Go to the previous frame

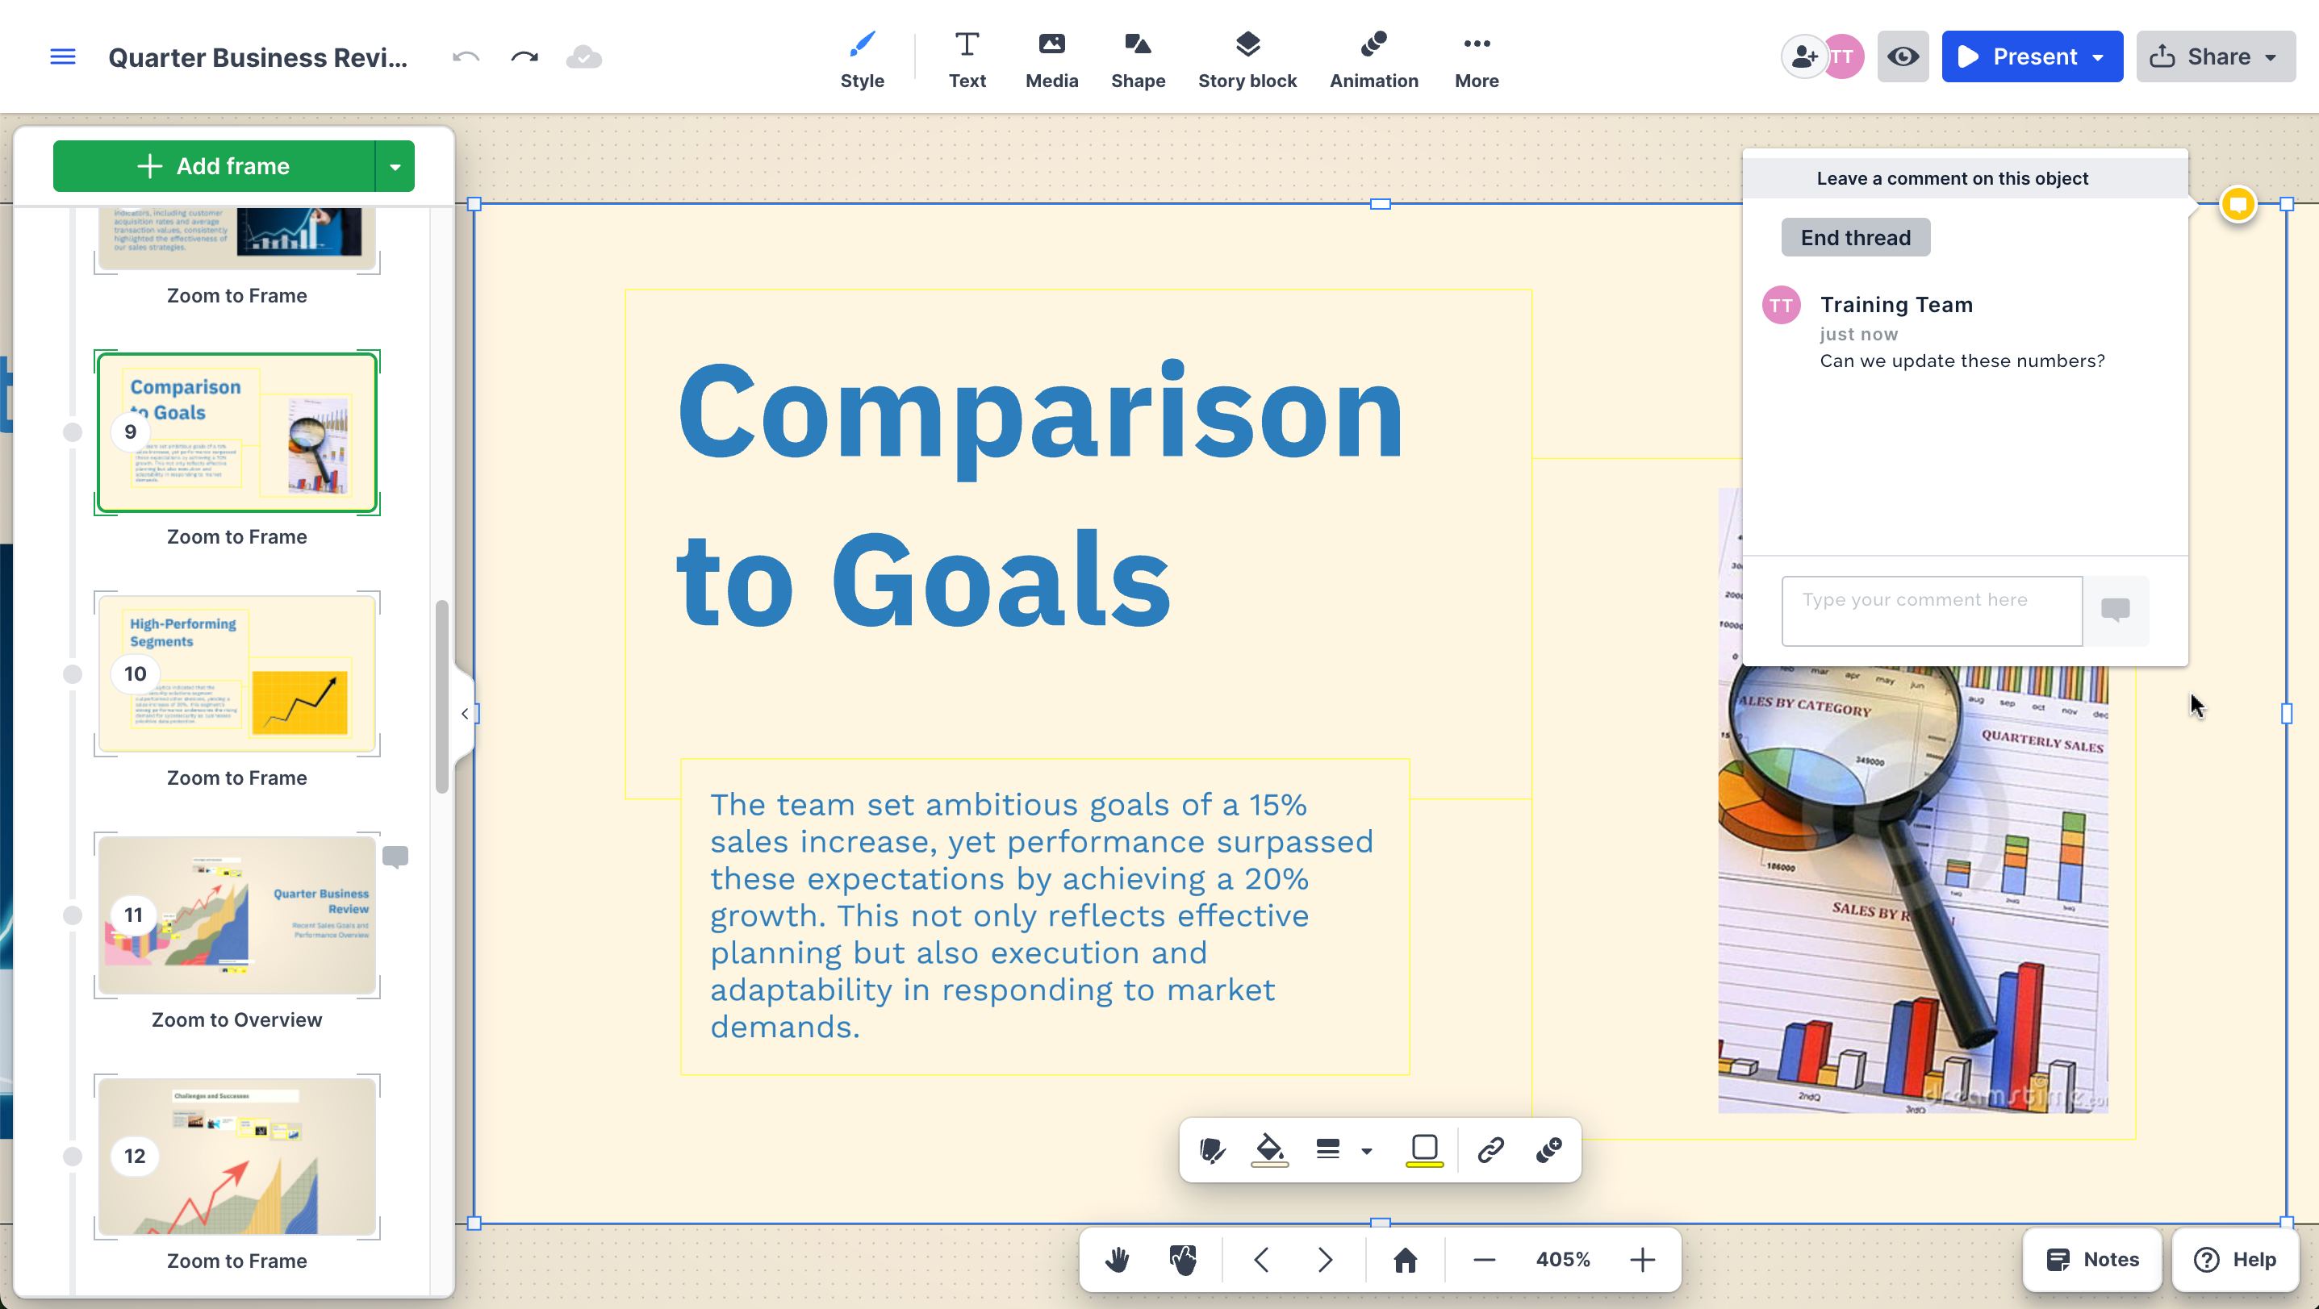click(1260, 1259)
